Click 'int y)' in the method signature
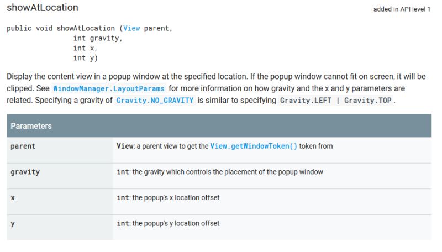 coord(86,58)
